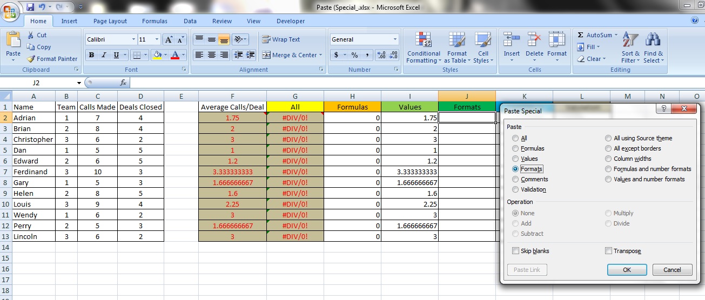Screen dimensions: 705x300
Task: Expand the General number format dropdown
Action: (x=395, y=39)
